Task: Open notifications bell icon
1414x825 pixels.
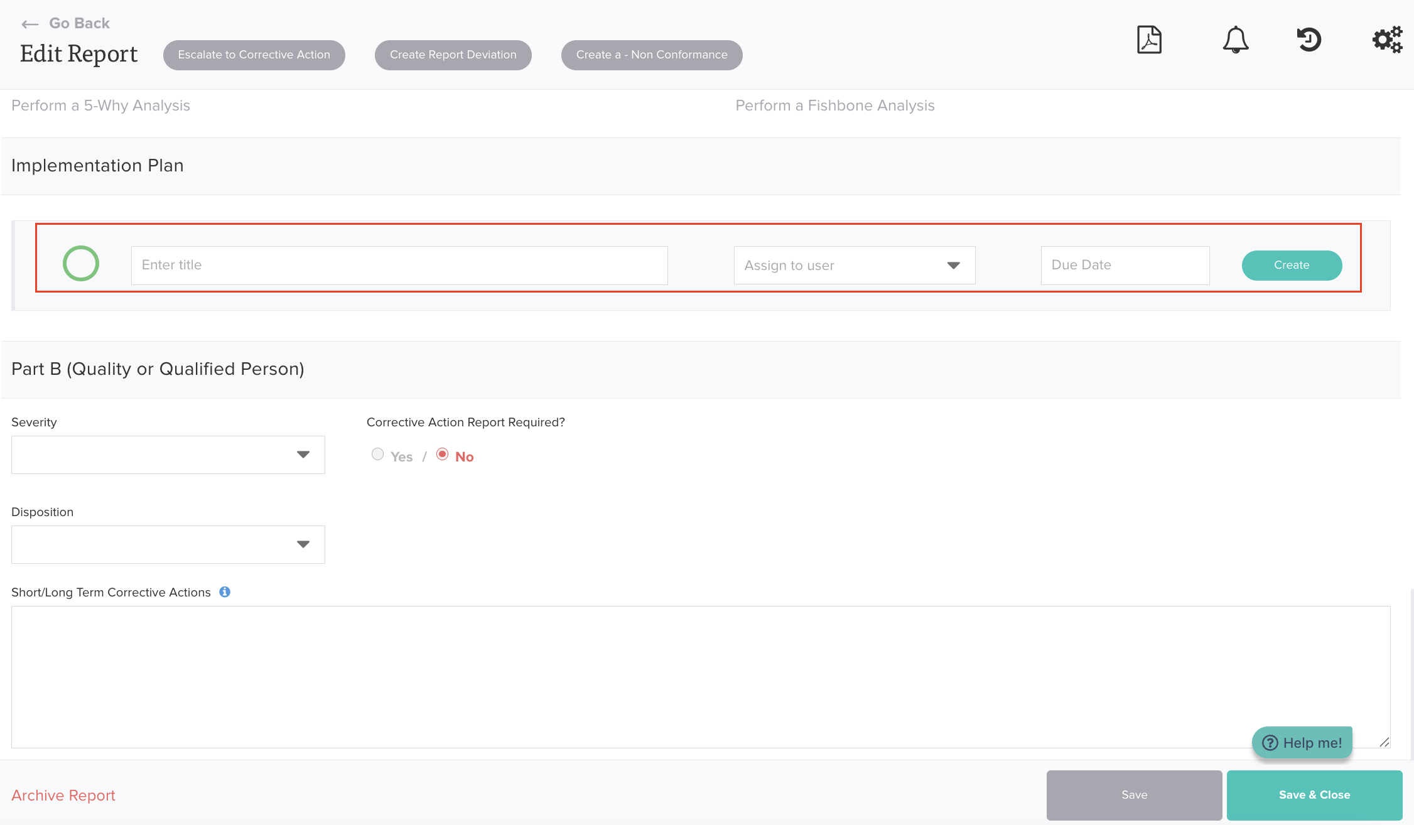Action: pyautogui.click(x=1235, y=40)
